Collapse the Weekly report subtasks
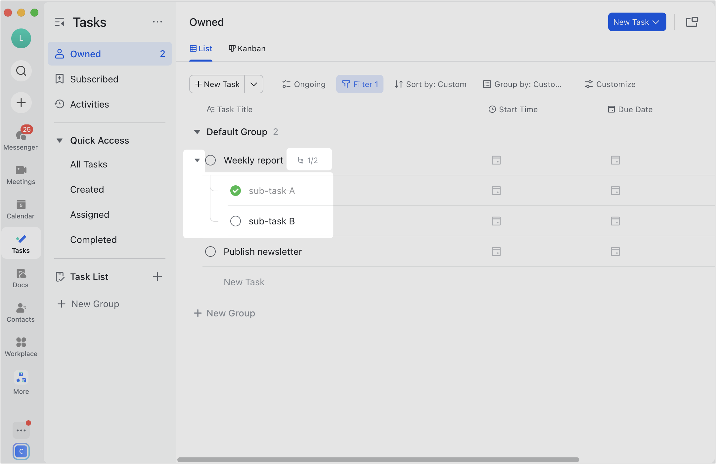The image size is (716, 464). (x=197, y=160)
